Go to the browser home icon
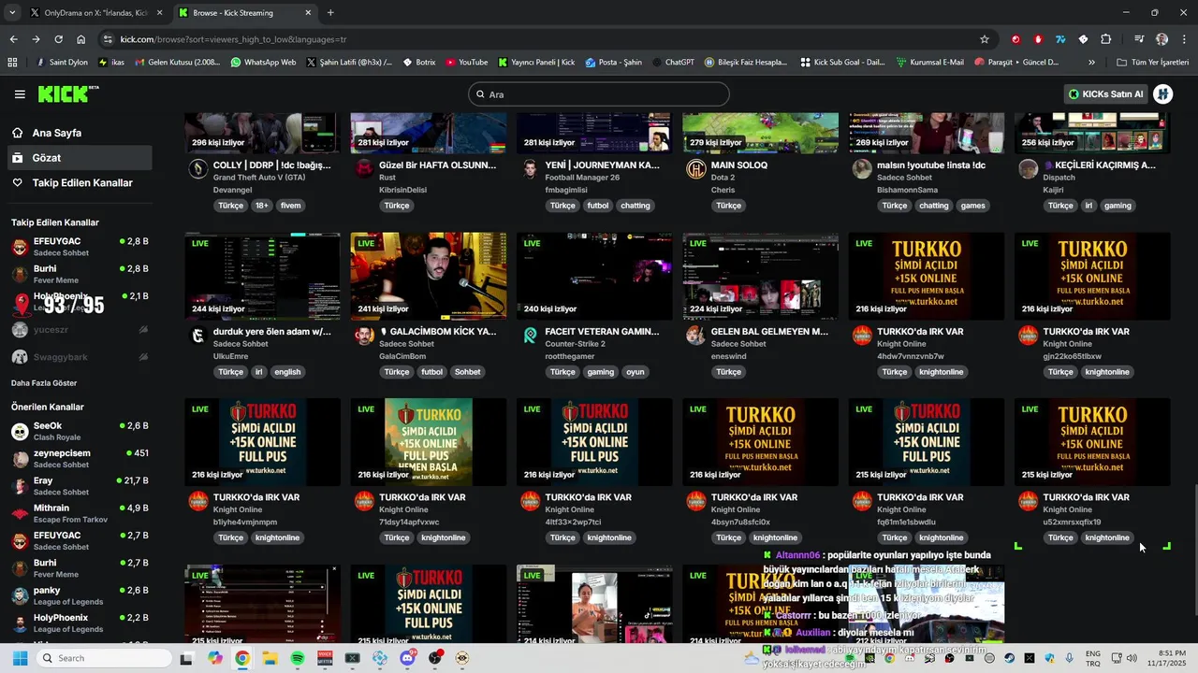Screen dimensions: 1198x673 point(81,39)
